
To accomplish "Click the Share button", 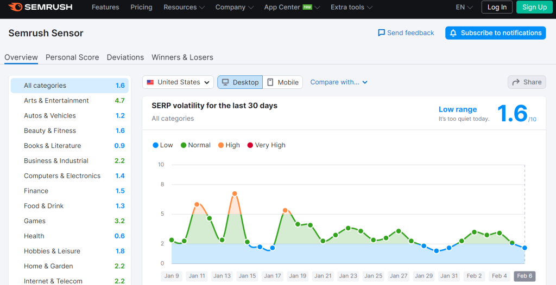I will click(x=527, y=82).
